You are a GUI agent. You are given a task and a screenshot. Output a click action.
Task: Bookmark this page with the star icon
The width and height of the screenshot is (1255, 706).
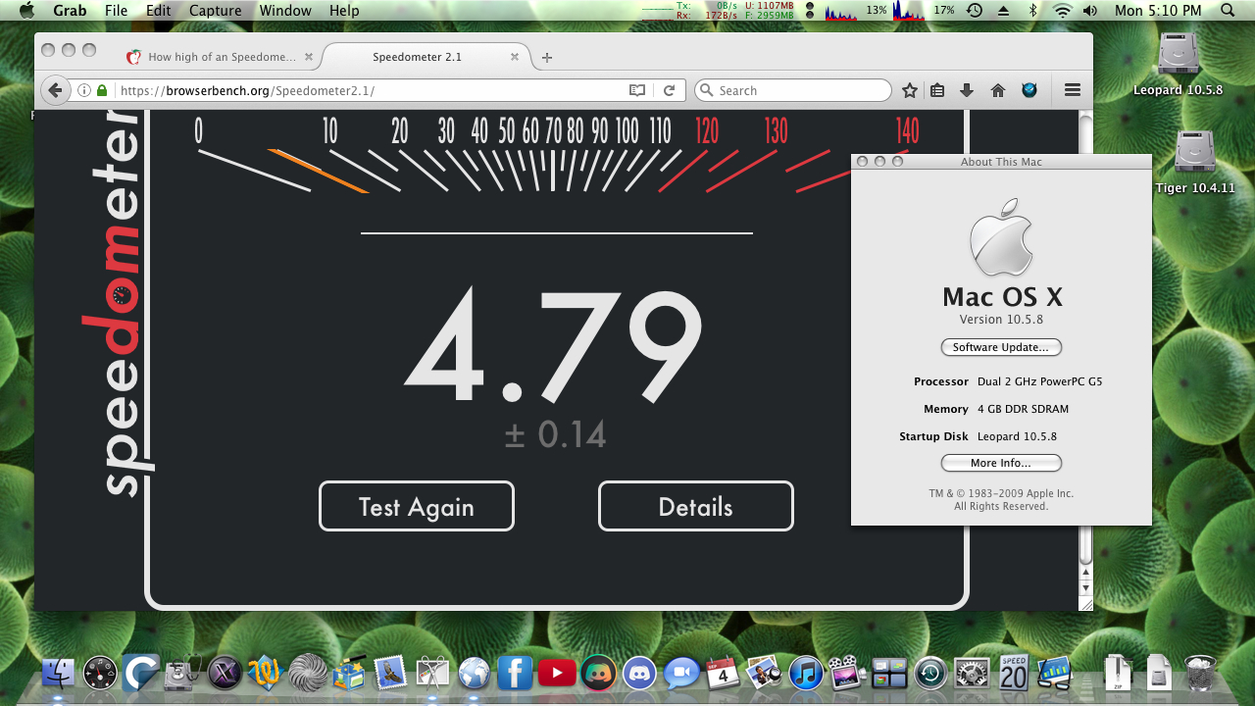tap(910, 90)
